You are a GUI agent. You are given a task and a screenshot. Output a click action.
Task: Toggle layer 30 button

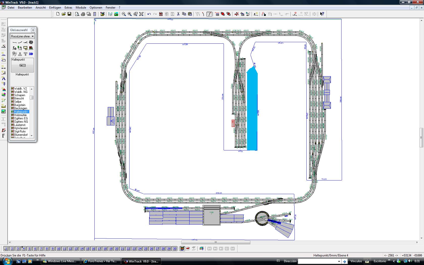pyautogui.click(x=175, y=249)
